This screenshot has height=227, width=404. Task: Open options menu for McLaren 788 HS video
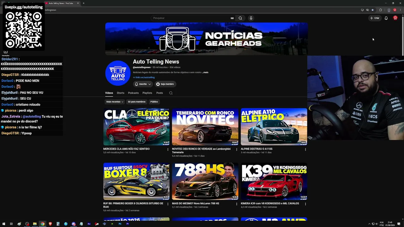pos(237,204)
